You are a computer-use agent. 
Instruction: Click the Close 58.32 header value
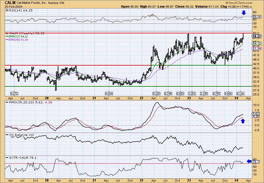pos(185,6)
